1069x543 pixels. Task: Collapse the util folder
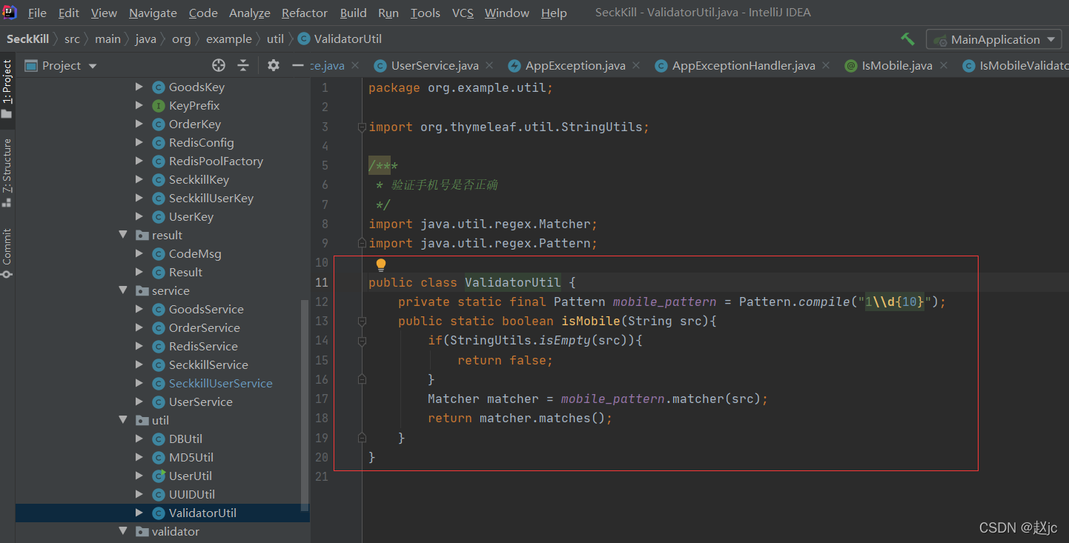point(123,420)
